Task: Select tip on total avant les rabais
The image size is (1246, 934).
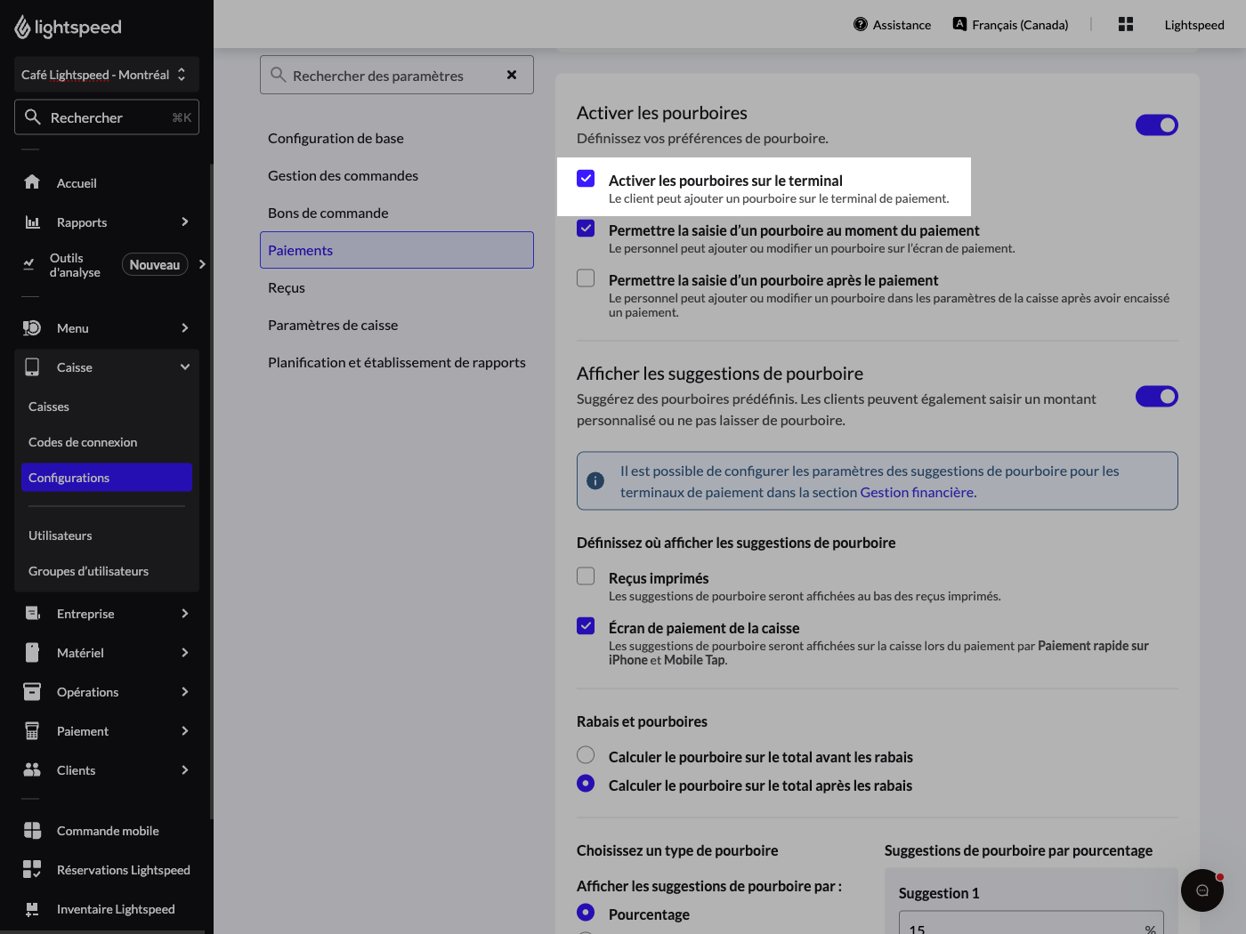Action: click(586, 754)
